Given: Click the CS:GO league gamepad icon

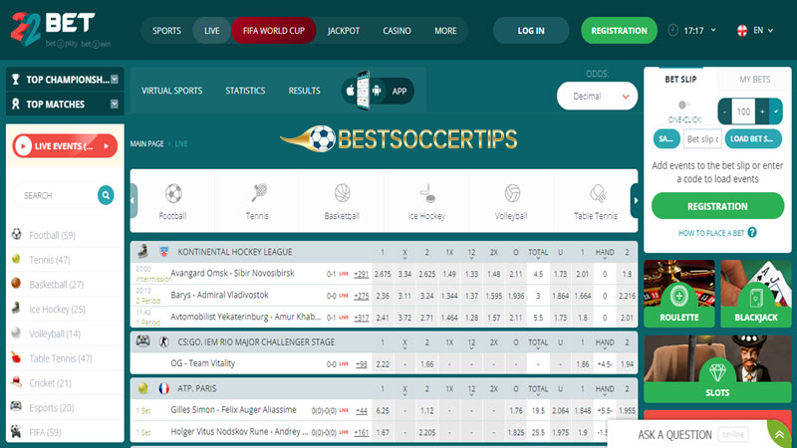Looking at the screenshot, I should (x=142, y=341).
